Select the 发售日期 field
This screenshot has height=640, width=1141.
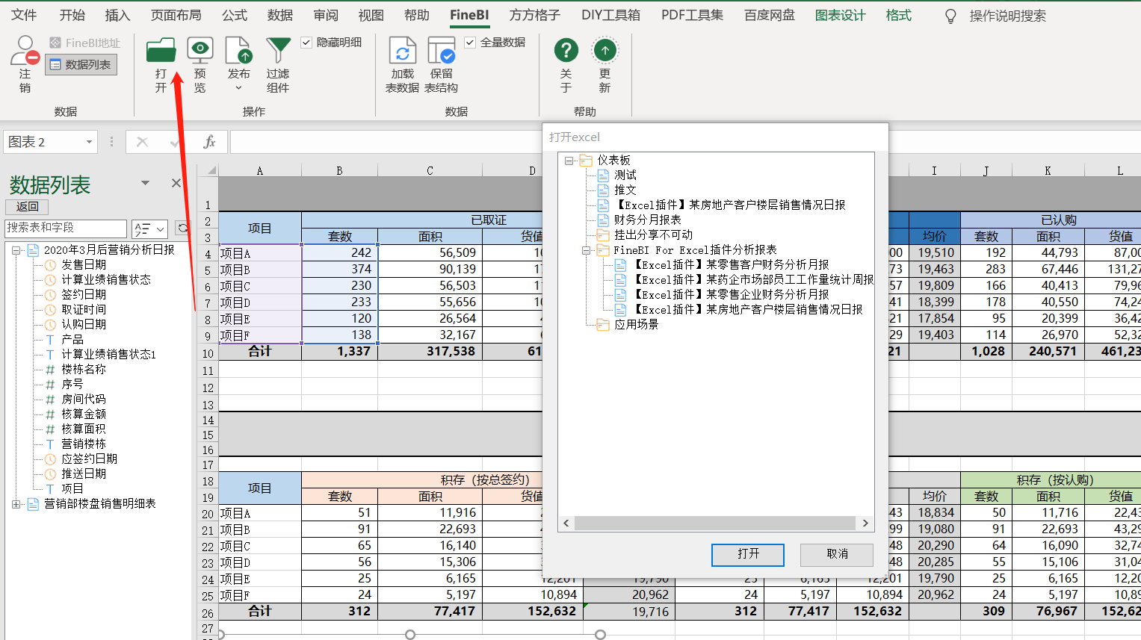coord(84,265)
